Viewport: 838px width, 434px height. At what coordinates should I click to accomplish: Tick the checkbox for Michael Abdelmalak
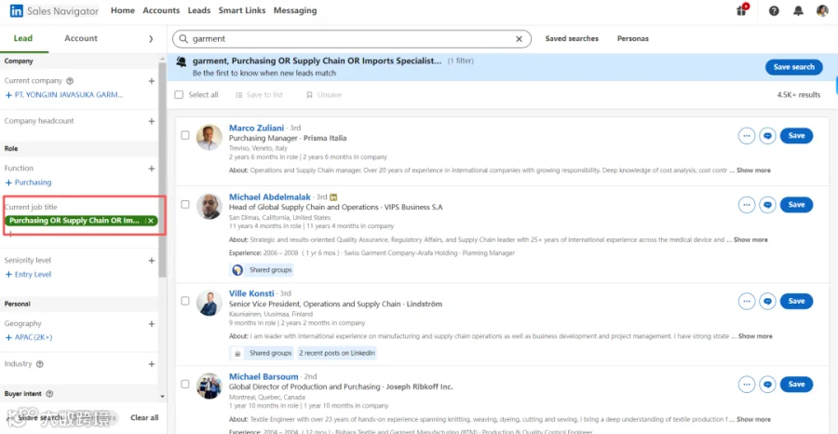[x=185, y=204]
